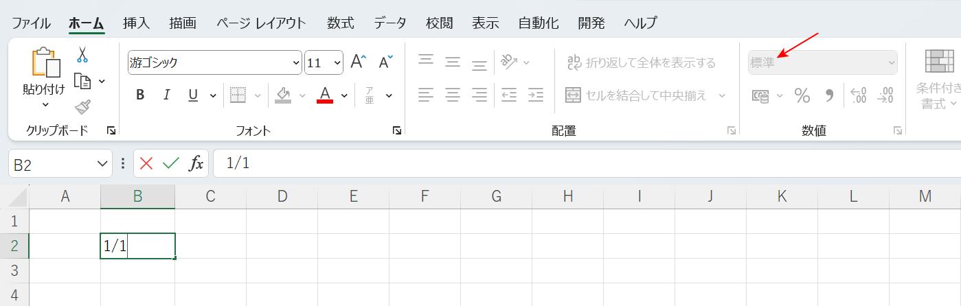Viewport: 961px width, 306px height.
Task: Switch to the 数式 tab
Action: (x=340, y=23)
